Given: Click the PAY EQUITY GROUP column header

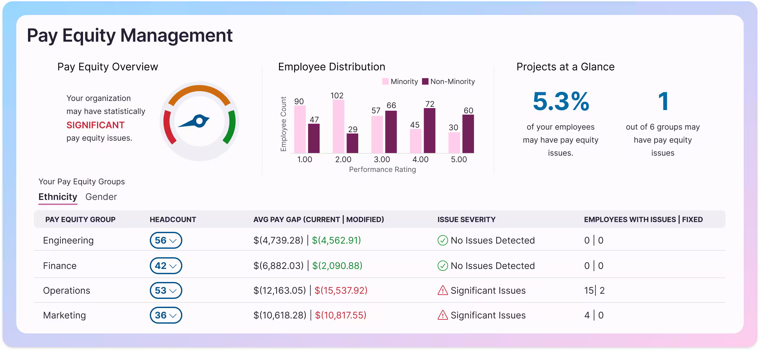Looking at the screenshot, I should tap(80, 219).
